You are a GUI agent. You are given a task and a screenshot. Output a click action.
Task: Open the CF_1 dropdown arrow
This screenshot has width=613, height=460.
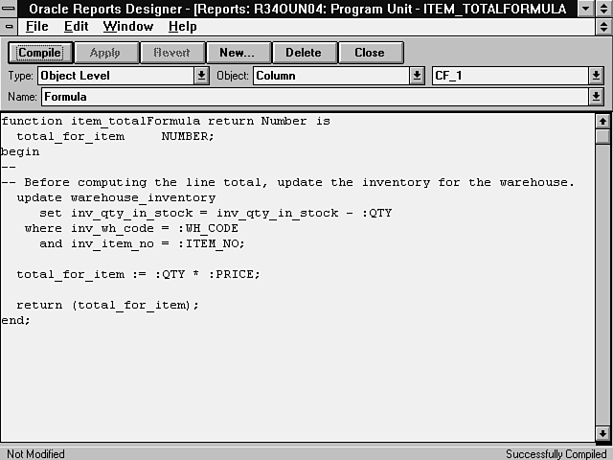click(596, 75)
